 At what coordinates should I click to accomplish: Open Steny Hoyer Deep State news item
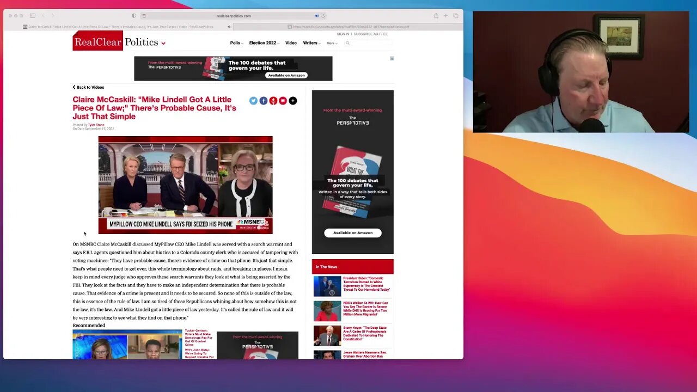[x=365, y=334]
